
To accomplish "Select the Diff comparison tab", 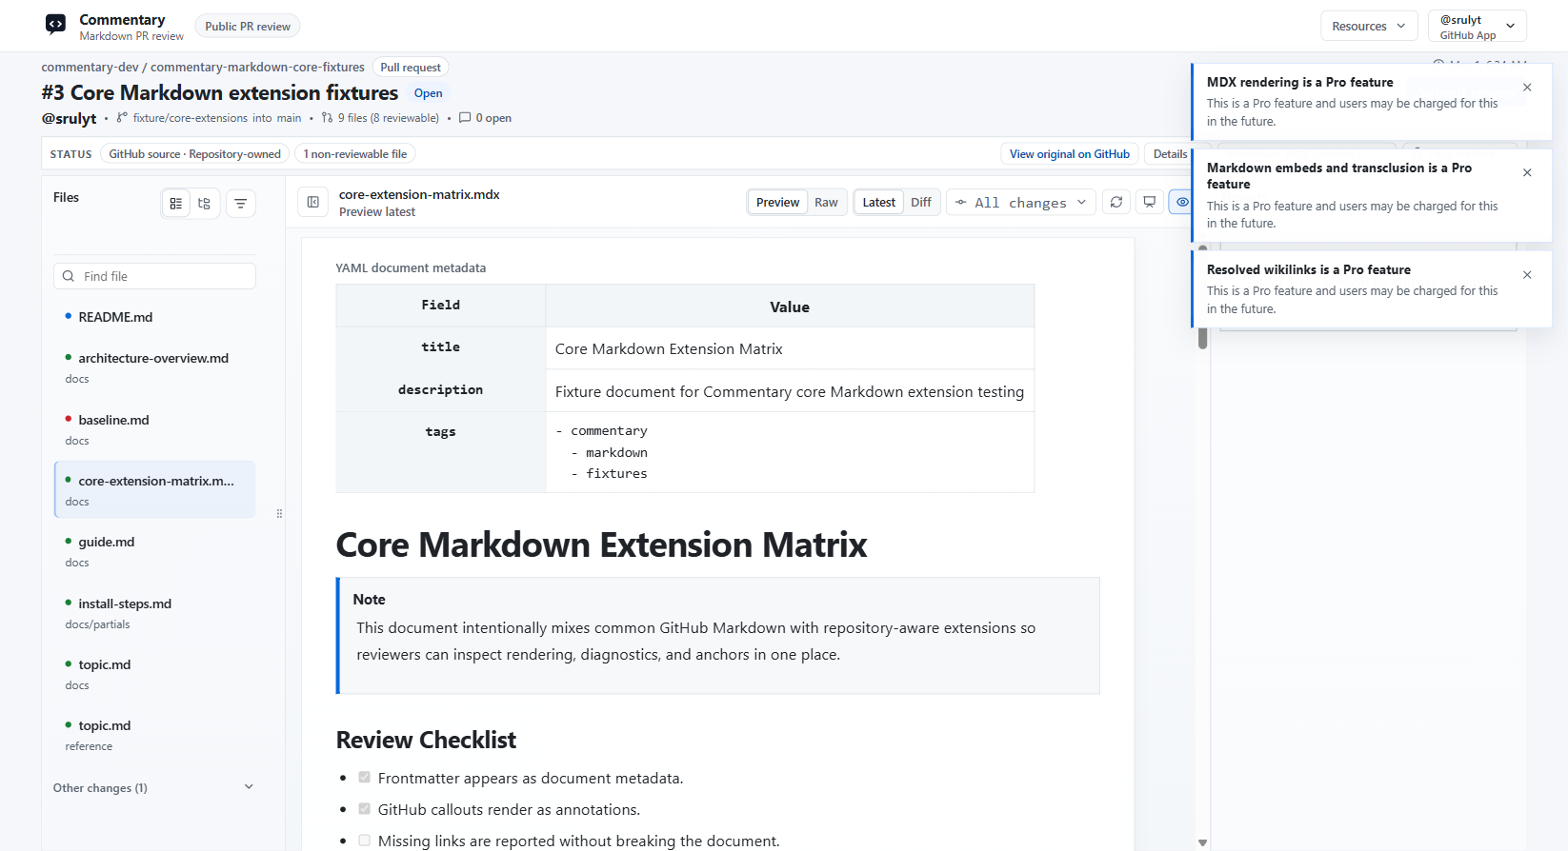I will [x=921, y=203].
